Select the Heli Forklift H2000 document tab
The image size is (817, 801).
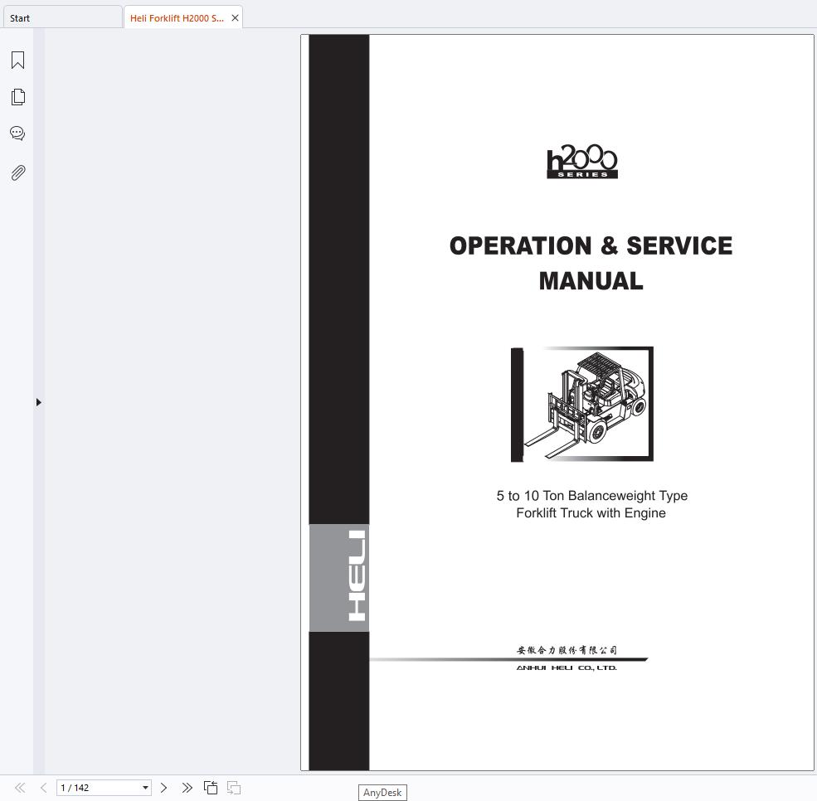click(177, 18)
